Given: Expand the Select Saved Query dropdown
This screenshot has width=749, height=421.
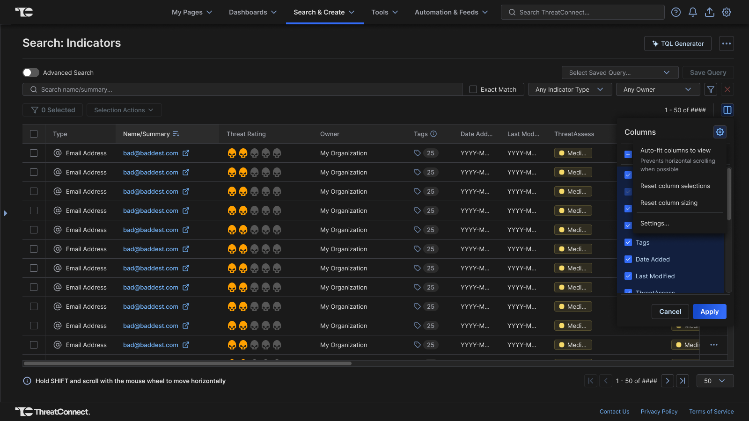Looking at the screenshot, I should [619, 73].
